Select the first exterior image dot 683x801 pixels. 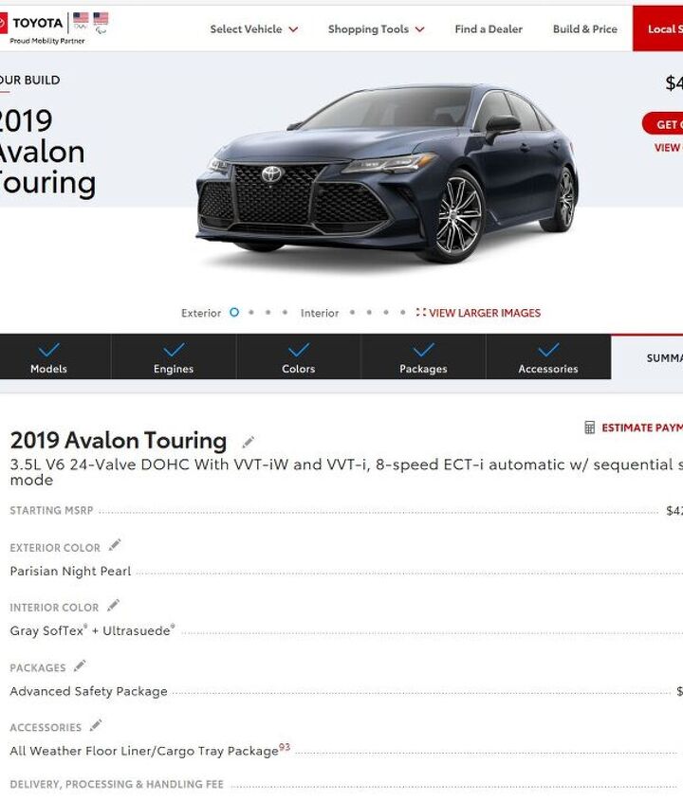(x=234, y=312)
